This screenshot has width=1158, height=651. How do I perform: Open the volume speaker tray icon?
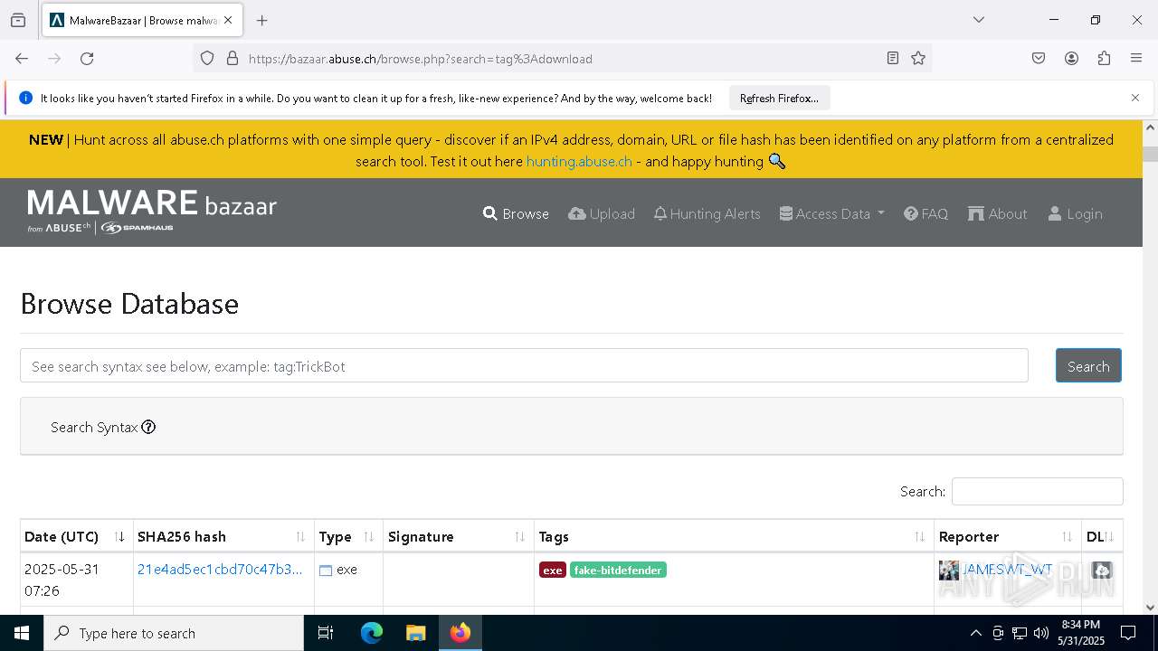(1041, 633)
